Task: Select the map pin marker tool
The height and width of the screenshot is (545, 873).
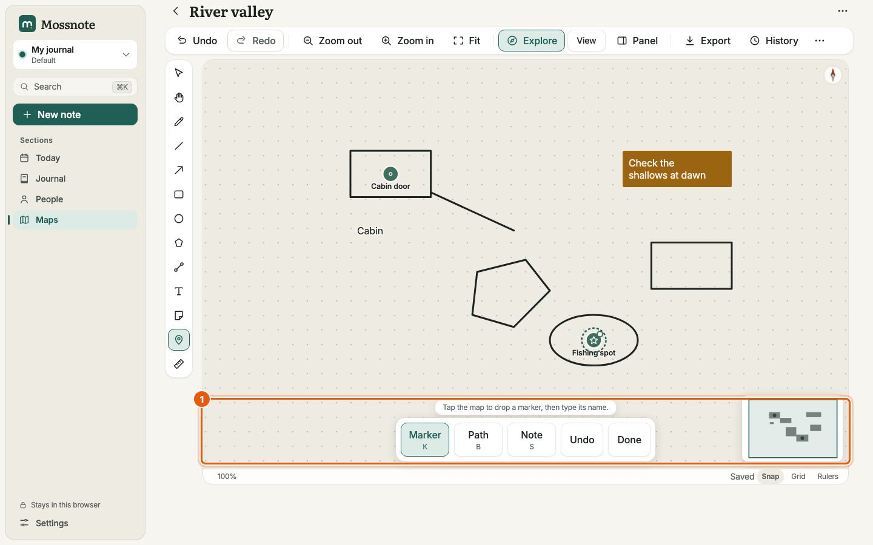Action: pyautogui.click(x=179, y=340)
